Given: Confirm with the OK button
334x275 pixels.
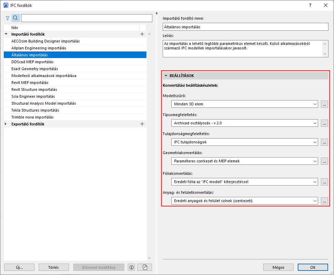Looking at the screenshot, I should (x=313, y=267).
